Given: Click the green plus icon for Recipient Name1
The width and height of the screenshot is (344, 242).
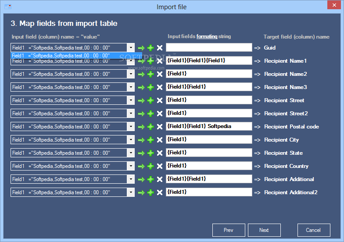Looking at the screenshot, I should pos(150,61).
